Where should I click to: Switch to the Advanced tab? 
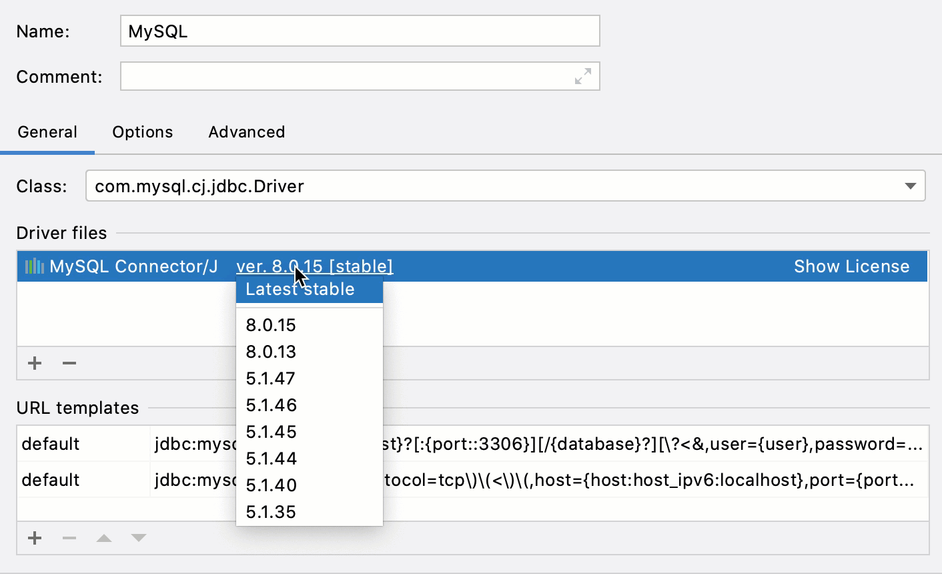[x=246, y=132]
